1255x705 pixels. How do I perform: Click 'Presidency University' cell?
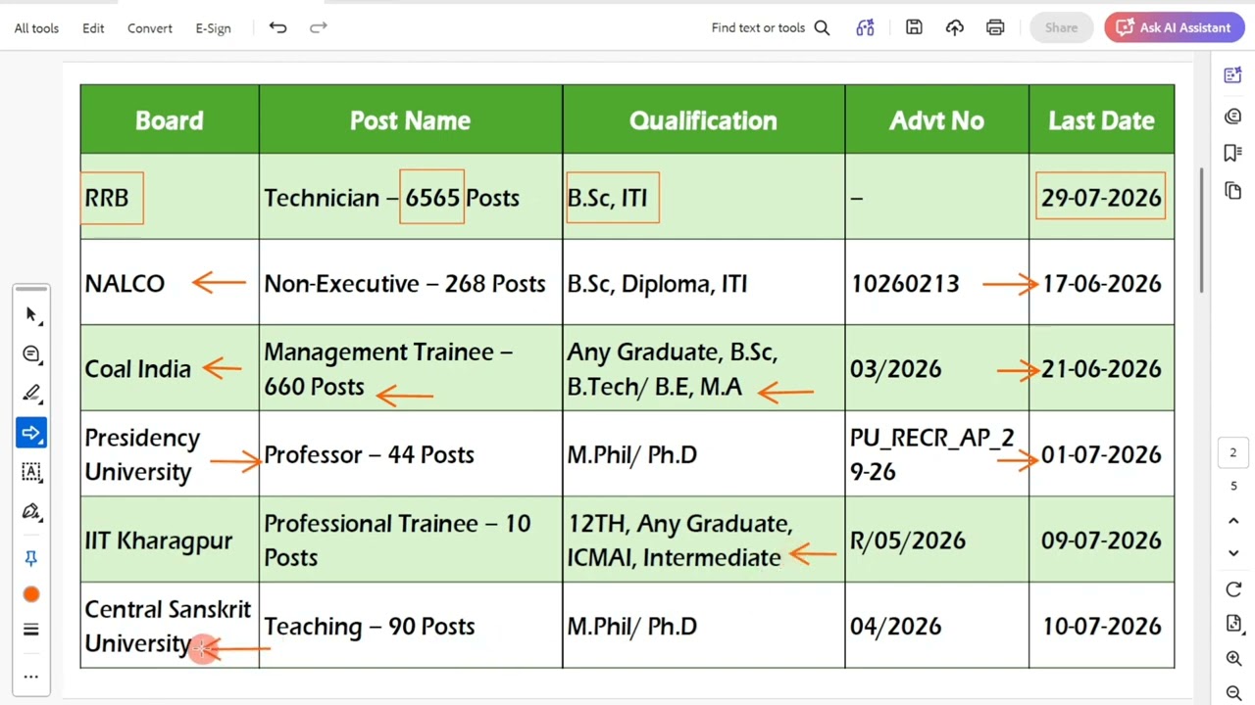click(170, 454)
